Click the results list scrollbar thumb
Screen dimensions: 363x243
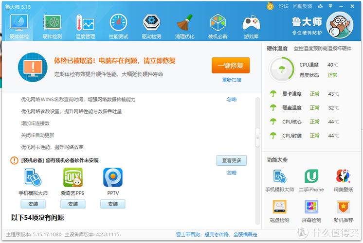pyautogui.click(x=257, y=138)
